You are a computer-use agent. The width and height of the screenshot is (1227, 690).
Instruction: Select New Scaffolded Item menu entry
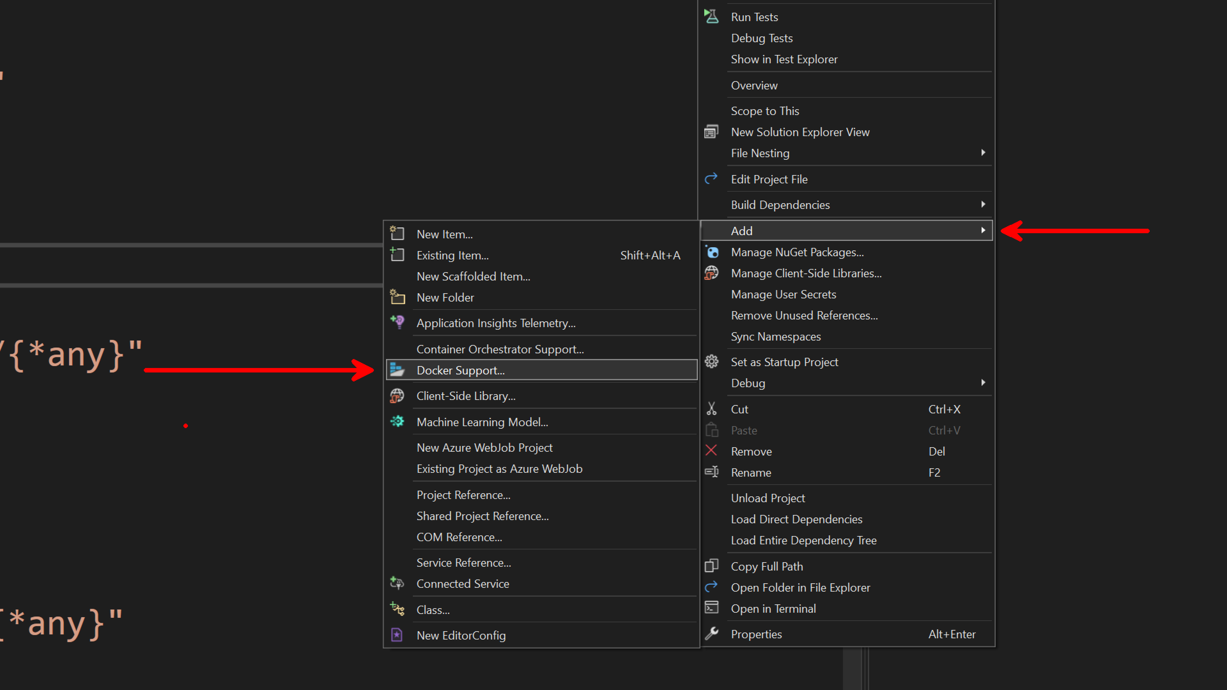(473, 276)
